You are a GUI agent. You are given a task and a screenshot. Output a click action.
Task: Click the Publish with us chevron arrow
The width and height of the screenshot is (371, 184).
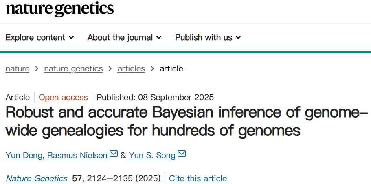pyautogui.click(x=238, y=37)
